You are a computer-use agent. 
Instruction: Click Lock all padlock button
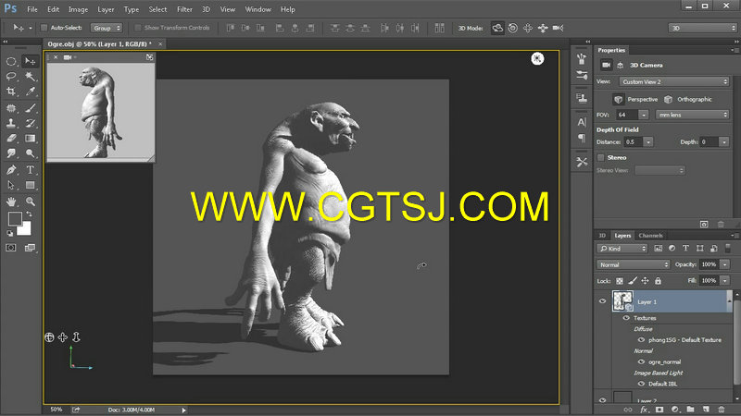click(658, 281)
